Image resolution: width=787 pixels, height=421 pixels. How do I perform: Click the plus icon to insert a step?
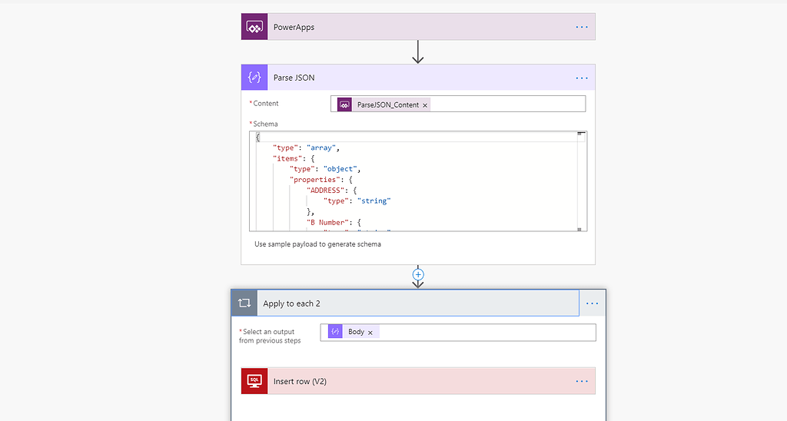[x=418, y=274]
